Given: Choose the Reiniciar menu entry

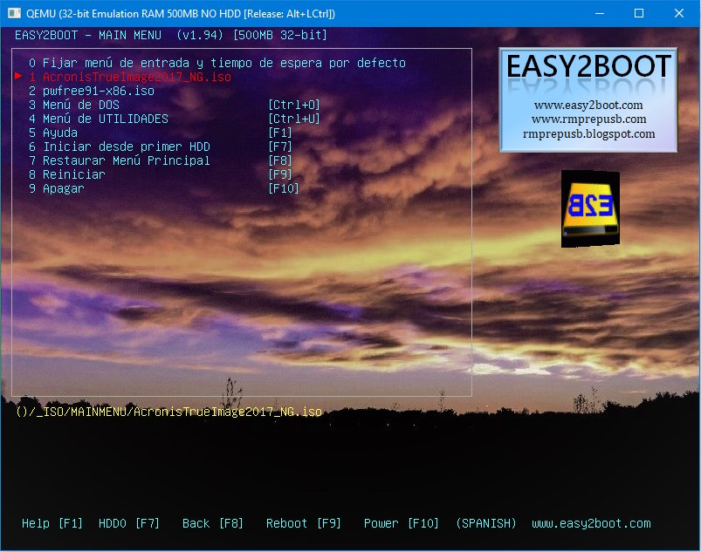Looking at the screenshot, I should tap(67, 174).
